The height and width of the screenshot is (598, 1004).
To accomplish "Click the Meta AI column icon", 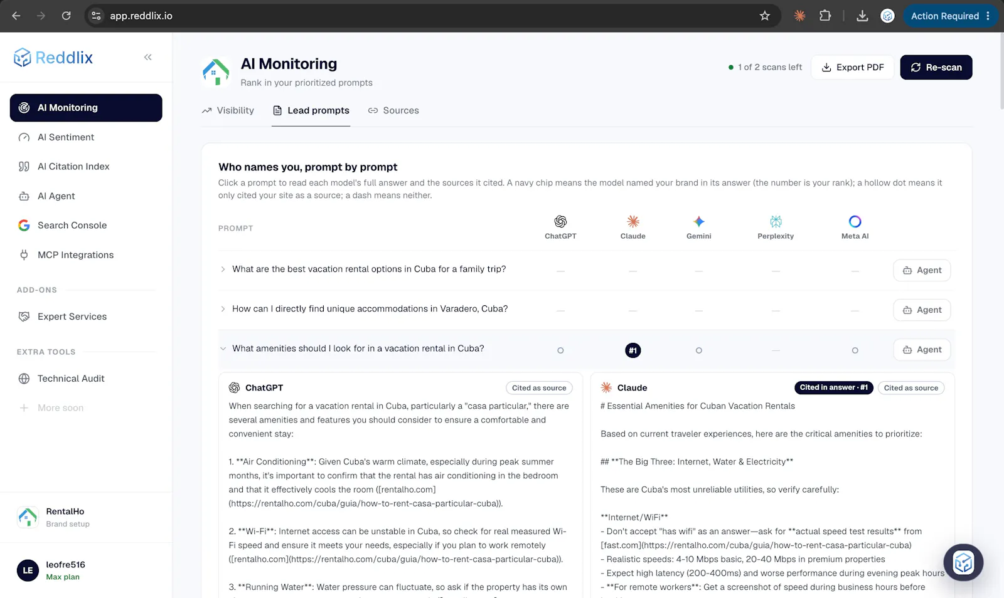I will pos(855,222).
